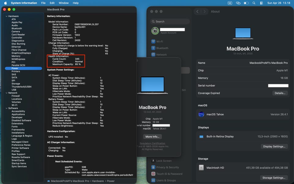Select Firewall under Network
This screenshot has width=294, height=184.
point(16,96)
